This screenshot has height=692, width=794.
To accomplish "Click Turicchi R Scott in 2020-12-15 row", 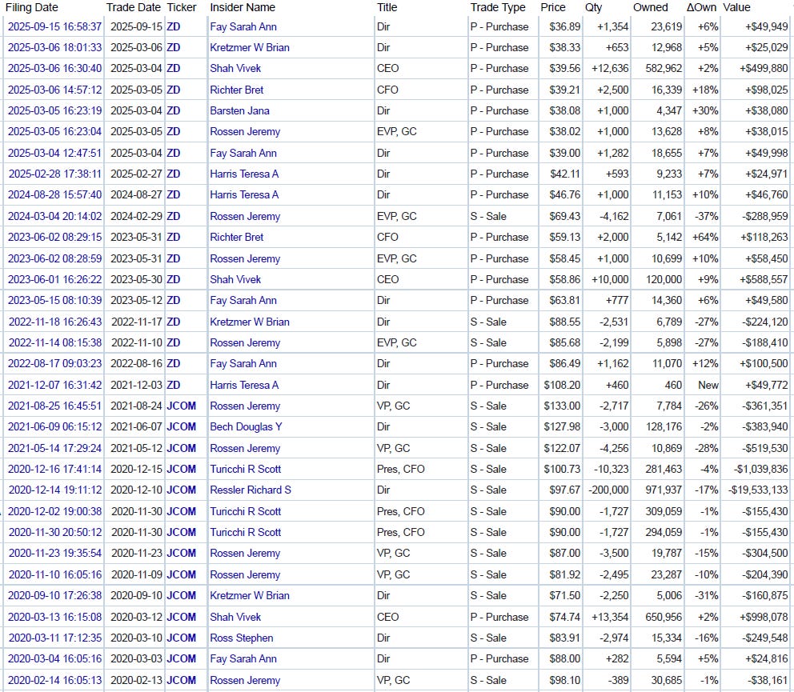I will tap(246, 470).
